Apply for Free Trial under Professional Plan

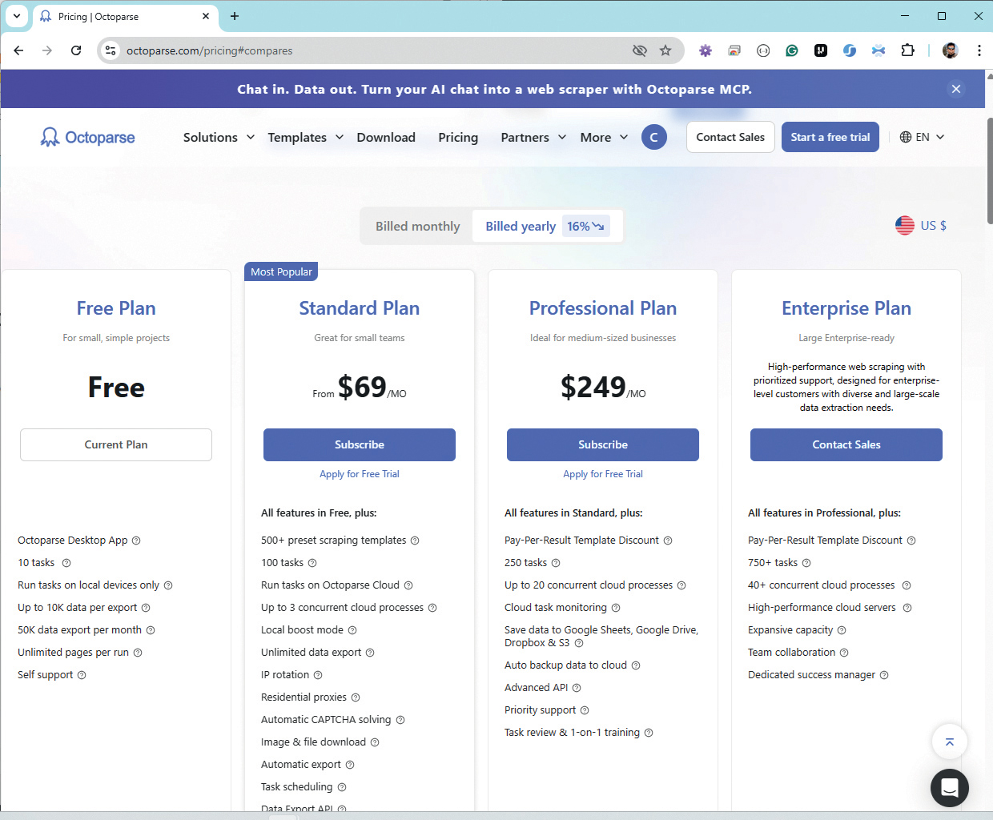point(603,474)
